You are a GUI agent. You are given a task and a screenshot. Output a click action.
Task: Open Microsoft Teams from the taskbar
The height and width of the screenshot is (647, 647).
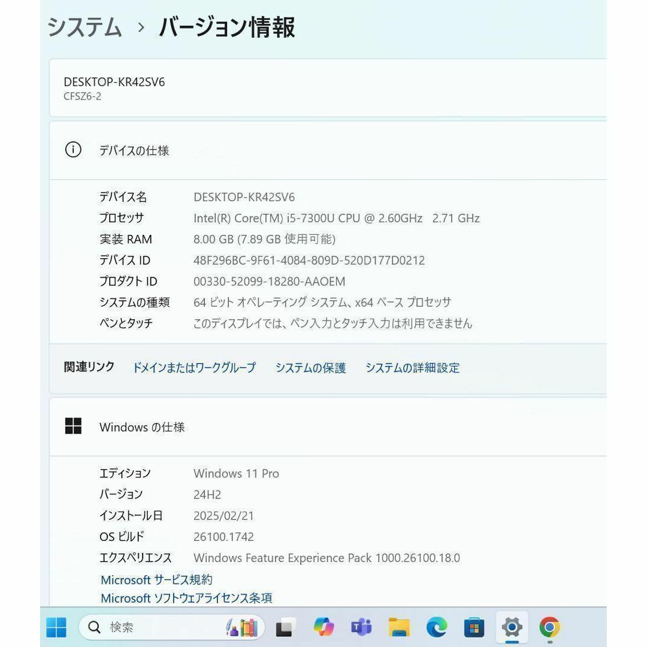pyautogui.click(x=361, y=627)
